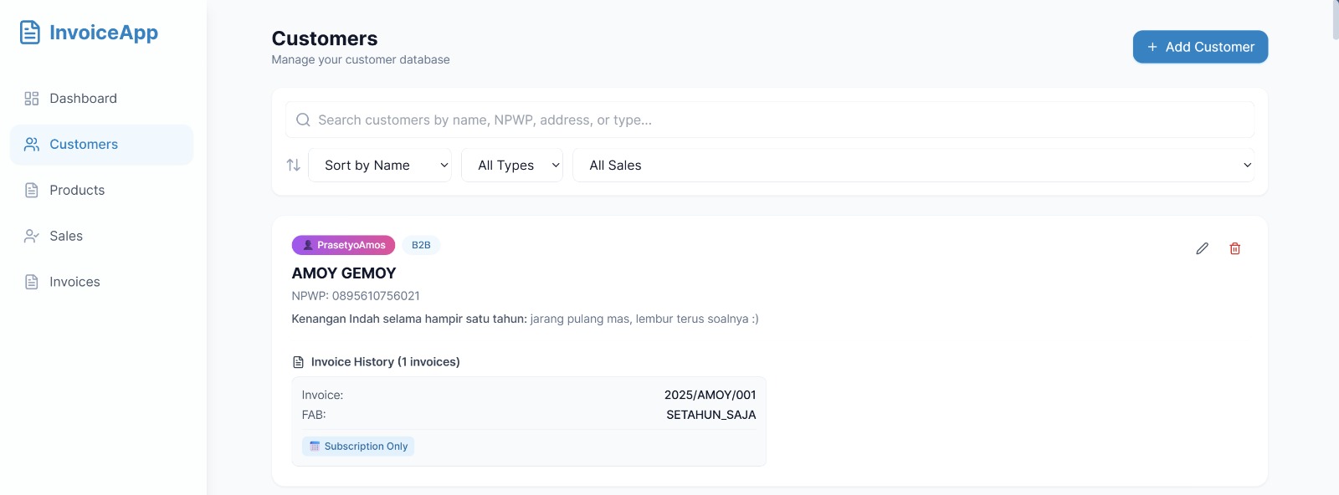Click the Invoice History heading

tap(386, 362)
